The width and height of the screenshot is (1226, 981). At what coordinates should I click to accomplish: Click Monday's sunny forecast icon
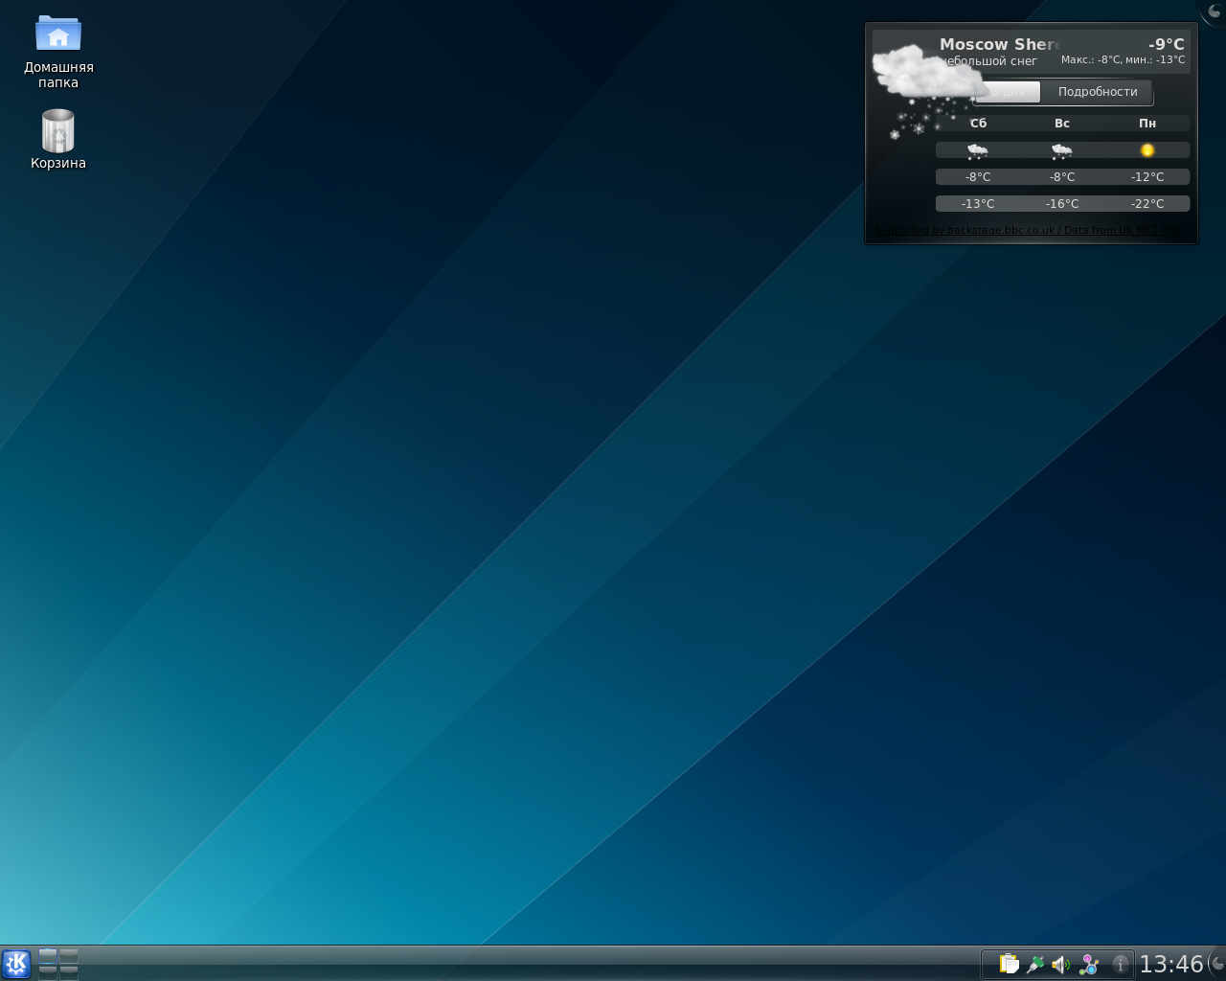(1147, 150)
